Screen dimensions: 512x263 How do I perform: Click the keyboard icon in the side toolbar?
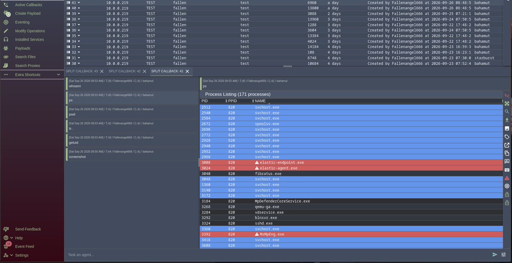coord(507,170)
